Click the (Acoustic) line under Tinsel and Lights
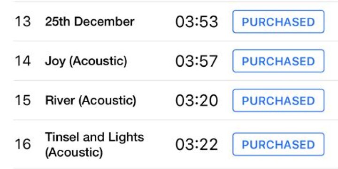 click(74, 153)
